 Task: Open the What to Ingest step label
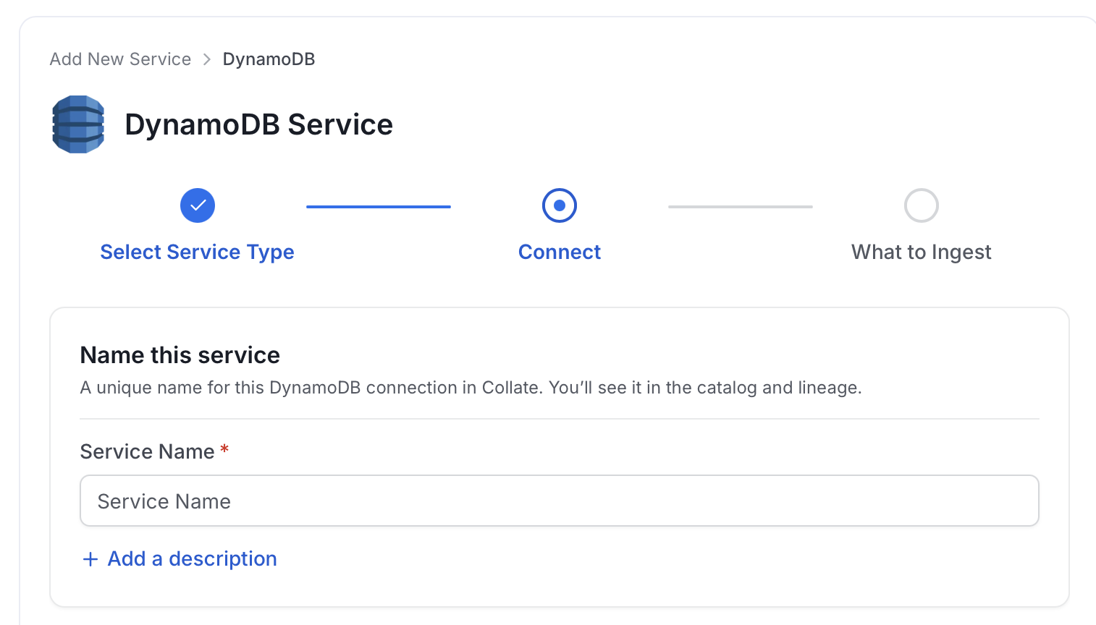click(922, 252)
